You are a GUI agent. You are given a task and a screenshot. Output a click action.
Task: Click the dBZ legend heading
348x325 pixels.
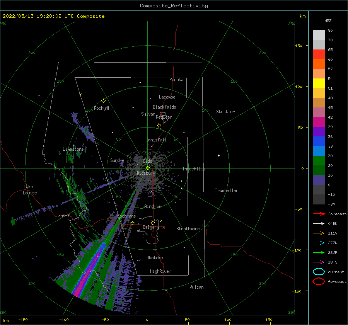328,21
